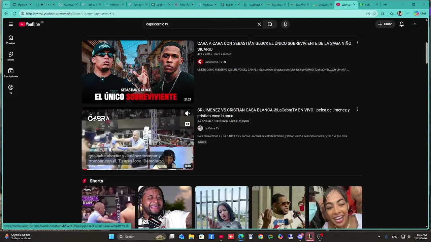Open Copilot Chat in browser toolbar
This screenshot has width=431, height=242.
[420, 13]
